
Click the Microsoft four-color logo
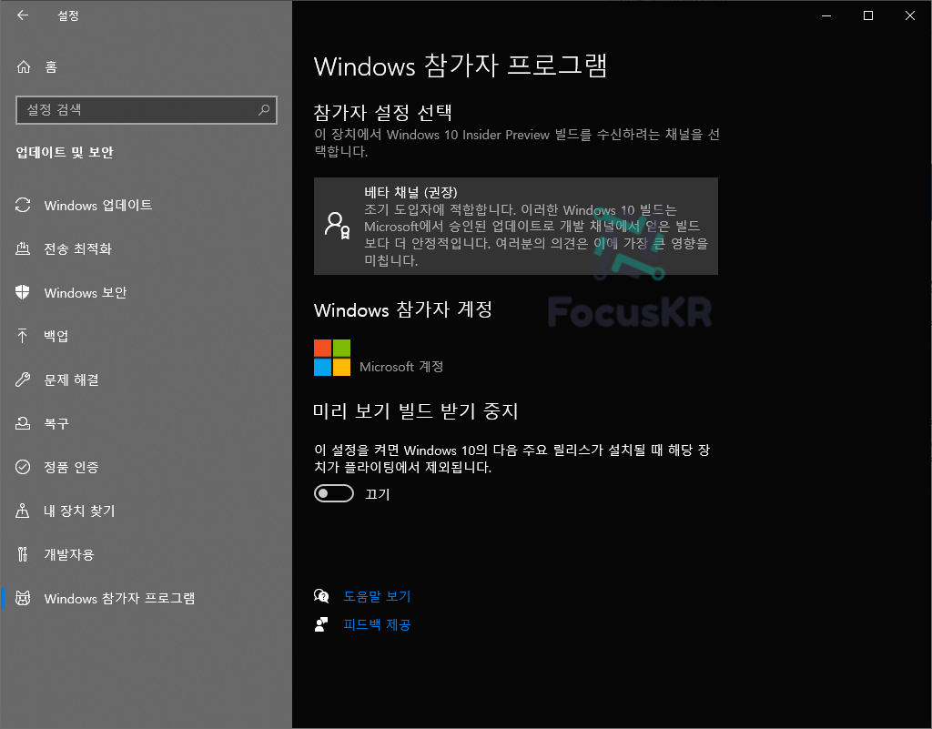pyautogui.click(x=332, y=358)
